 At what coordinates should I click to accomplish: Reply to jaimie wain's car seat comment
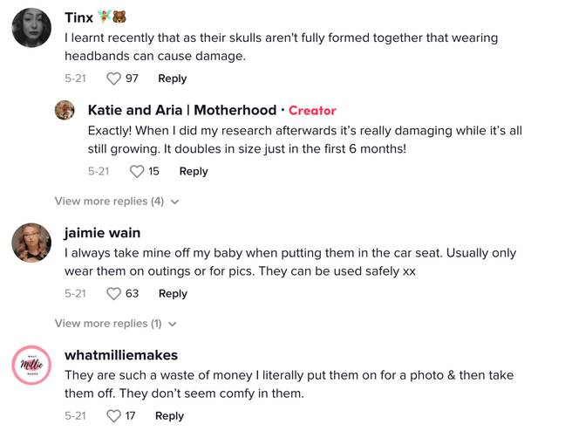[173, 293]
